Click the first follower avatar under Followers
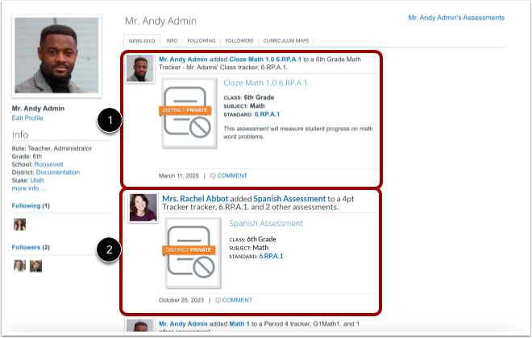This screenshot has height=338, width=532. coord(19,266)
